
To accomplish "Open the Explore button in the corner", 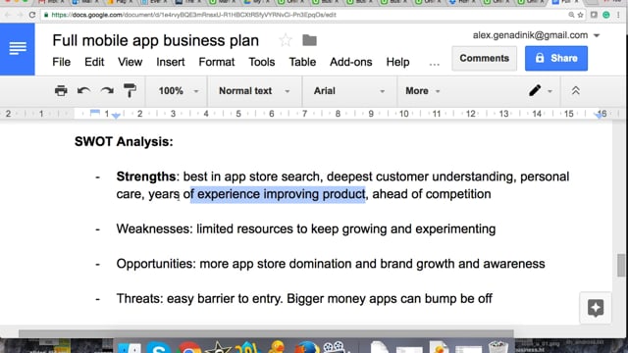I will coord(596,308).
